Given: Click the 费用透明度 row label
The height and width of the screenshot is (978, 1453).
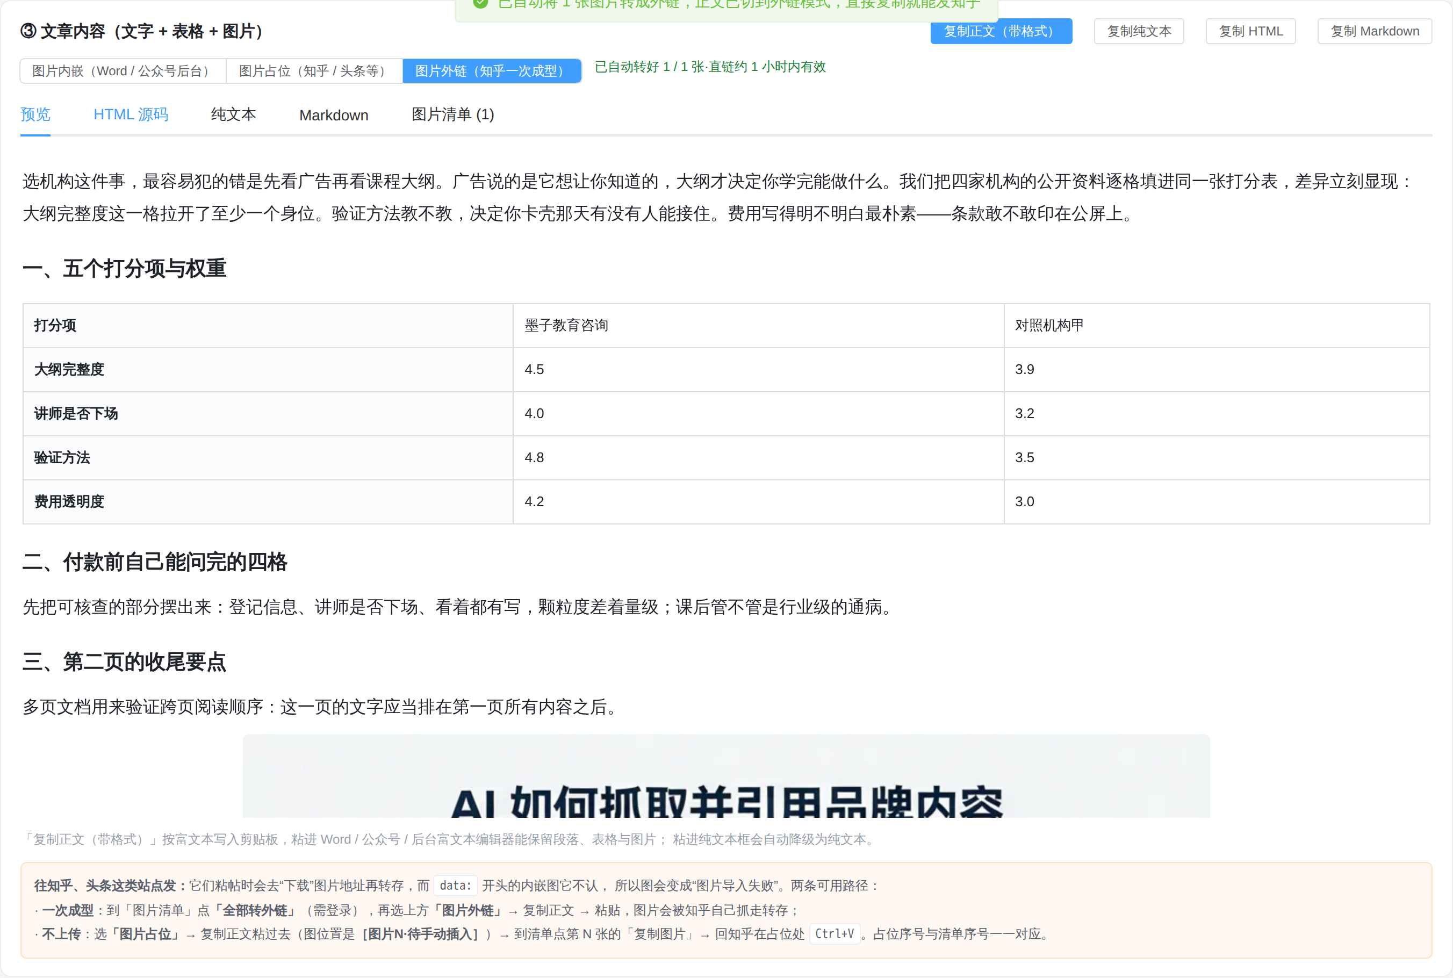Looking at the screenshot, I should tap(268, 502).
